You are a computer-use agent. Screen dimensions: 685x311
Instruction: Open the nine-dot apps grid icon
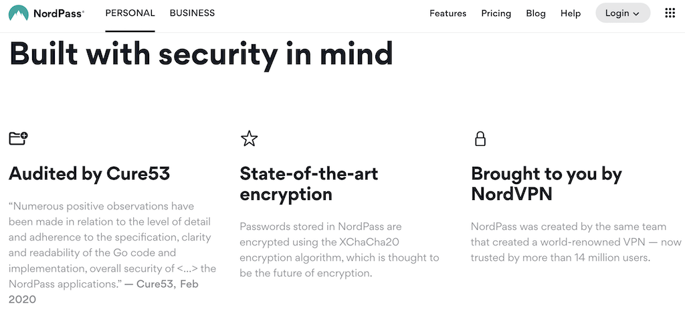670,13
